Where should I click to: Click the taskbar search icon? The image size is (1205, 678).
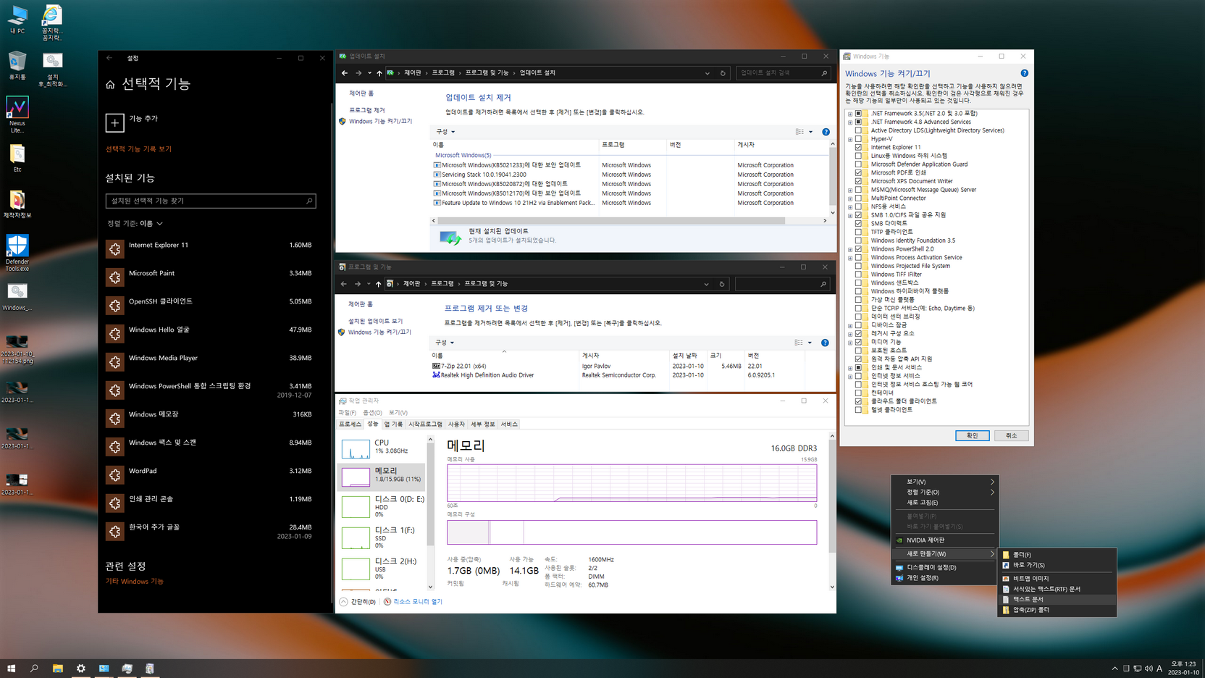34,669
